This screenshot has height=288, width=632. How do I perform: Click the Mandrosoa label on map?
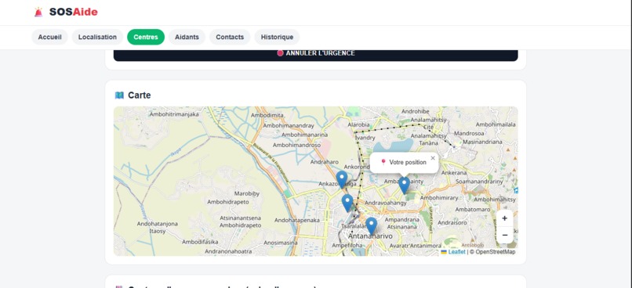coord(469,133)
